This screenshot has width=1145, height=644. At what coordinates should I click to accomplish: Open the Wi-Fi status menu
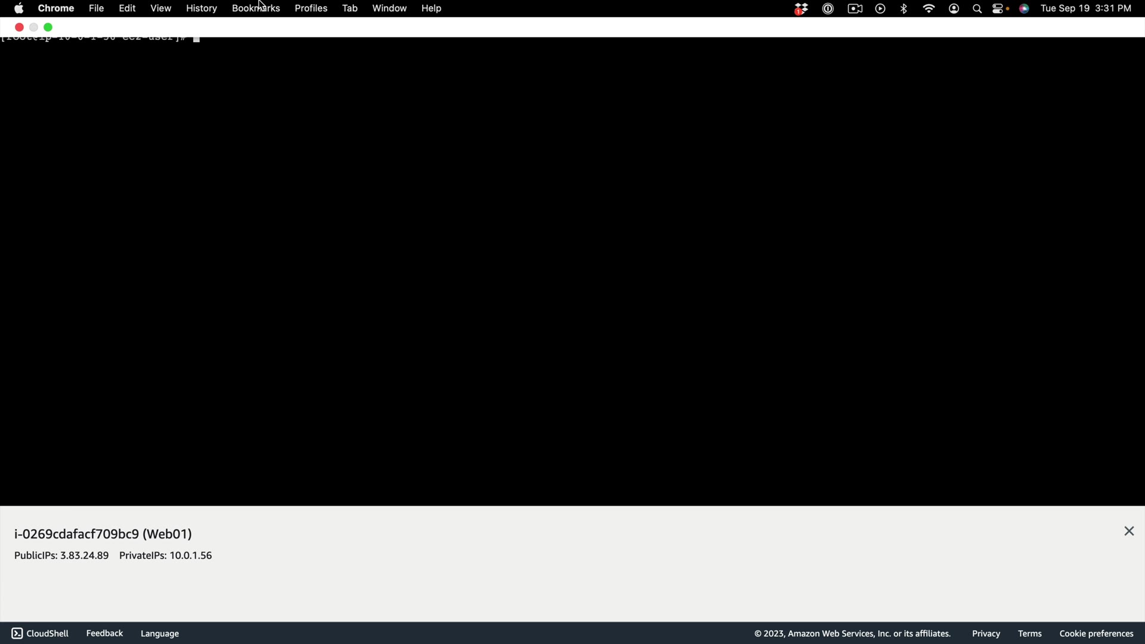click(x=929, y=9)
